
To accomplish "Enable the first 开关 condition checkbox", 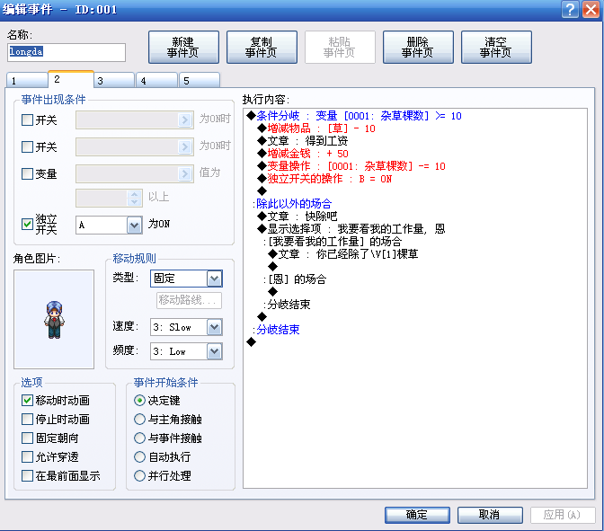I will 27,119.
